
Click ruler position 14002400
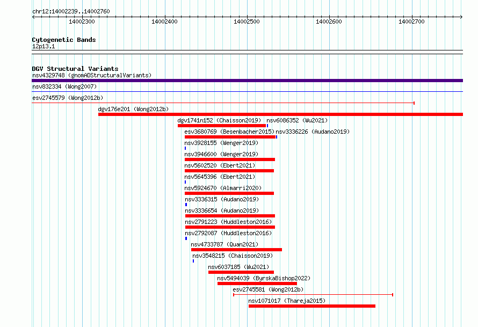164,21
